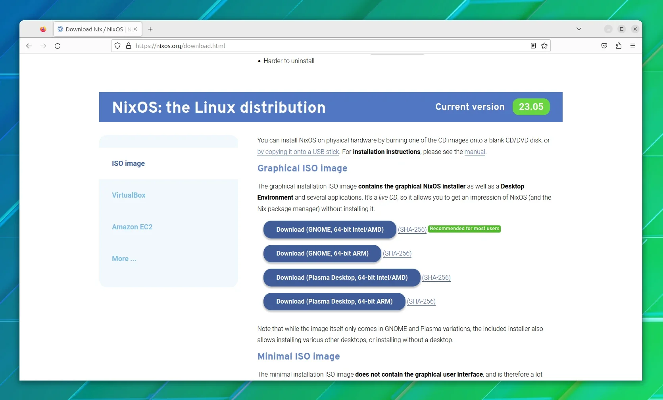Select the Download Nix / NixOS tab

pyautogui.click(x=98, y=29)
